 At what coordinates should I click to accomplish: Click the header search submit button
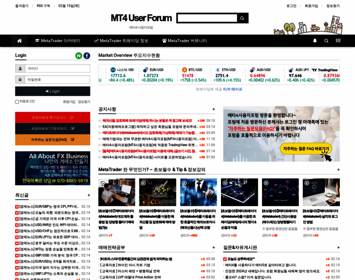pos(242,18)
